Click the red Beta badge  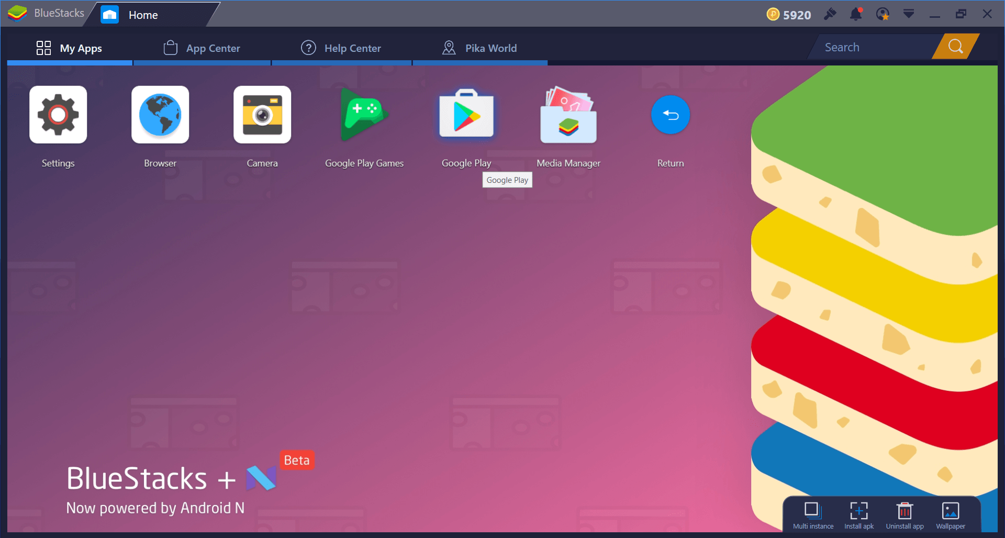297,460
